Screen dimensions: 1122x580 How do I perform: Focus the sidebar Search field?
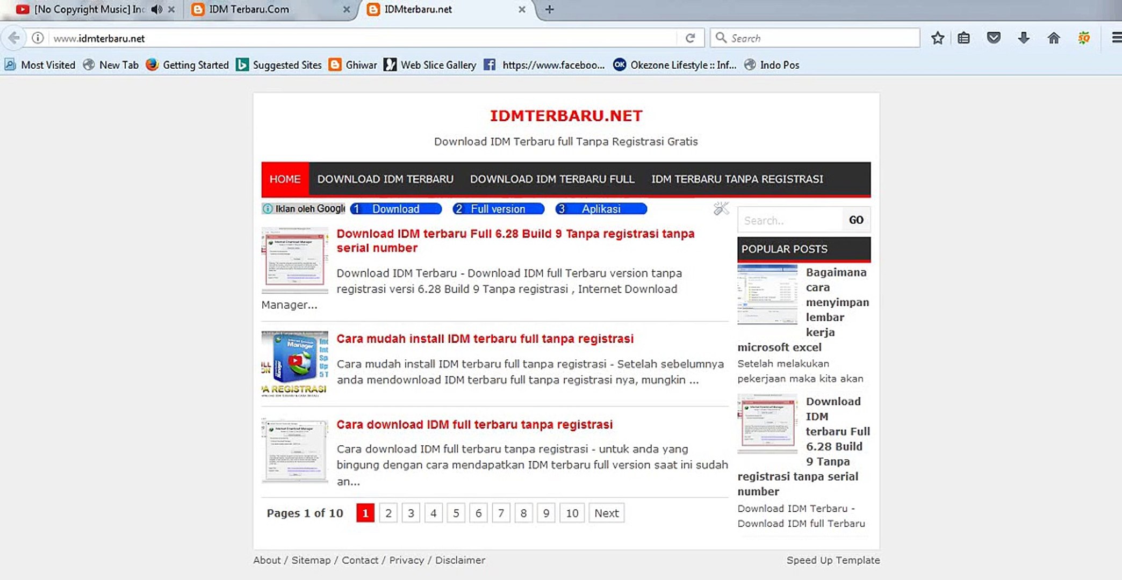coord(790,220)
